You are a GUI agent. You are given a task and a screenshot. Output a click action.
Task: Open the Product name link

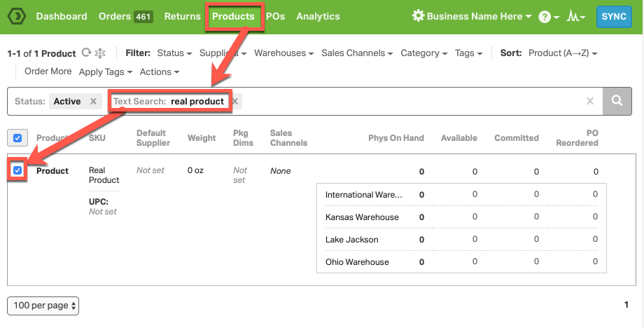pyautogui.click(x=52, y=171)
